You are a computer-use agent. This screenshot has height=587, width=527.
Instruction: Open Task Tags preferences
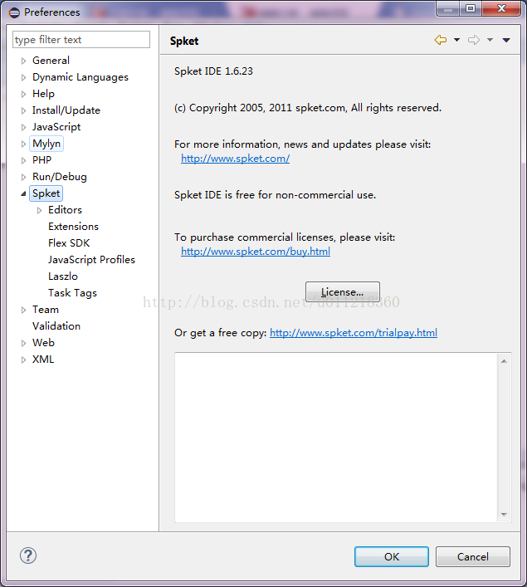72,293
